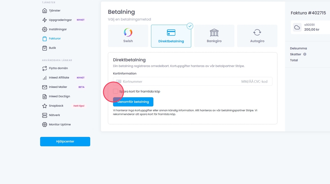Viewport: 330px width, 184px height.
Task: Open Inleed DocSign menu item
Action: [x=59, y=96]
